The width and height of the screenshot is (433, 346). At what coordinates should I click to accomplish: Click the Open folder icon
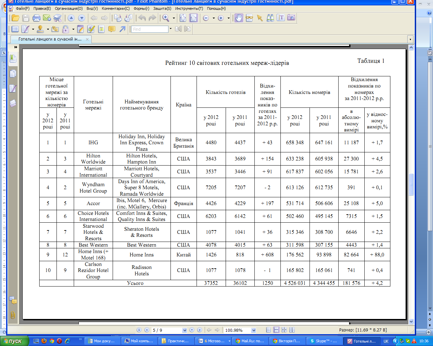(15, 18)
